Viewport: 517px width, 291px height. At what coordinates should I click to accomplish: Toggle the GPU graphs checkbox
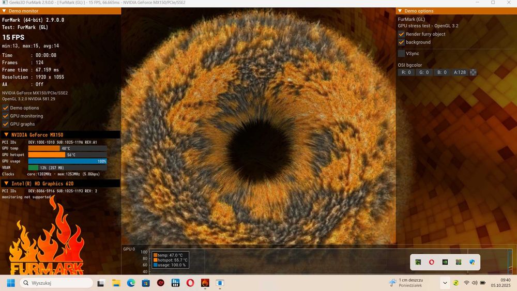6,124
